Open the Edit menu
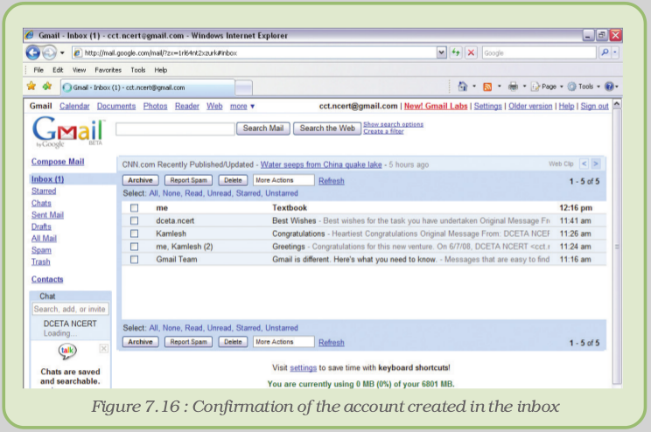Viewport: 651px width, 432px height. (58, 70)
